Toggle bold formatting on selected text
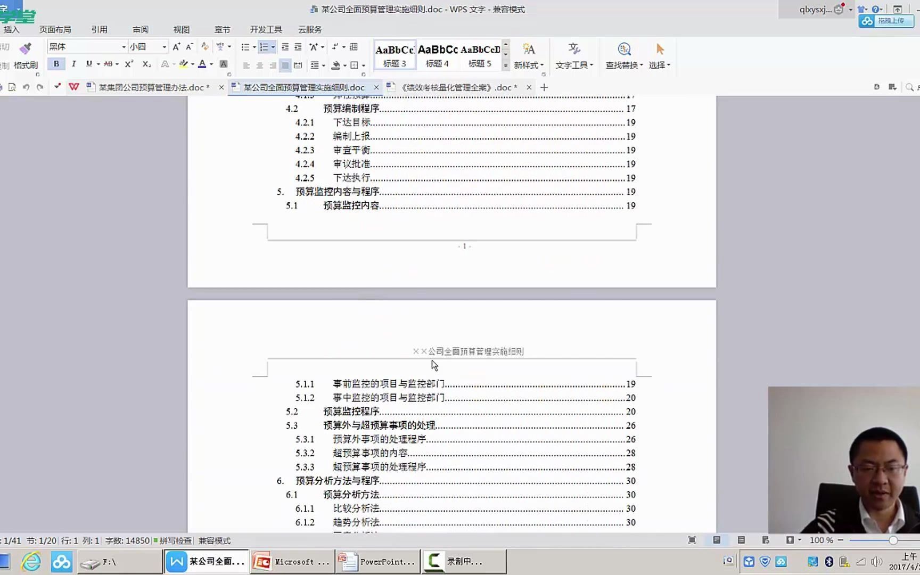Viewport: 920px width, 575px height. [x=56, y=64]
